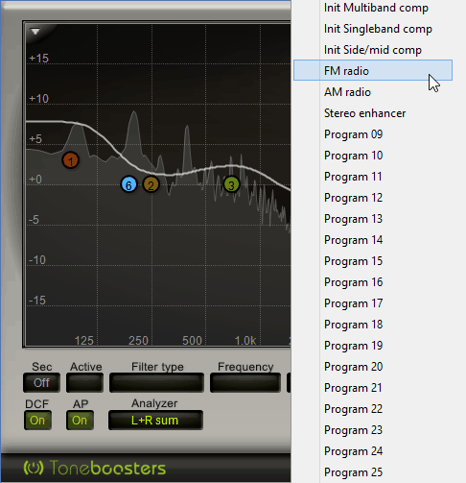The width and height of the screenshot is (466, 483).
Task: Load Program 15 from the list
Action: (373, 261)
